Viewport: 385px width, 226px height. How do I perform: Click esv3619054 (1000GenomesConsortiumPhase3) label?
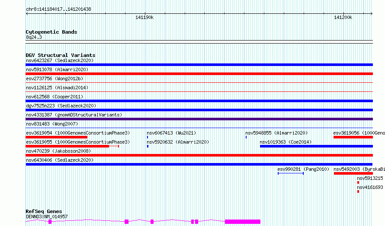click(x=78, y=133)
